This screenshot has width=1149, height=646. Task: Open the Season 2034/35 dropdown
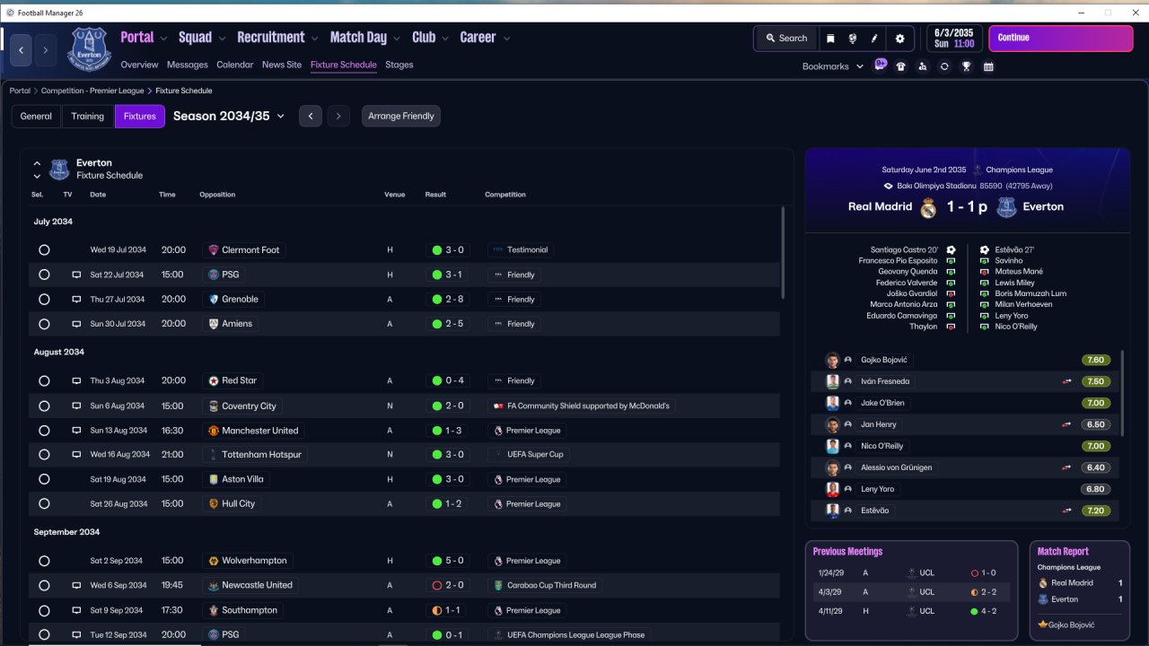tap(229, 116)
